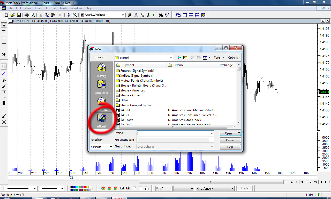Select the Local Data sidebar icon

[101, 87]
